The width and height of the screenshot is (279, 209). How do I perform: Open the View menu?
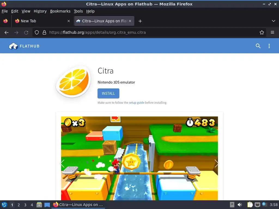point(26,11)
